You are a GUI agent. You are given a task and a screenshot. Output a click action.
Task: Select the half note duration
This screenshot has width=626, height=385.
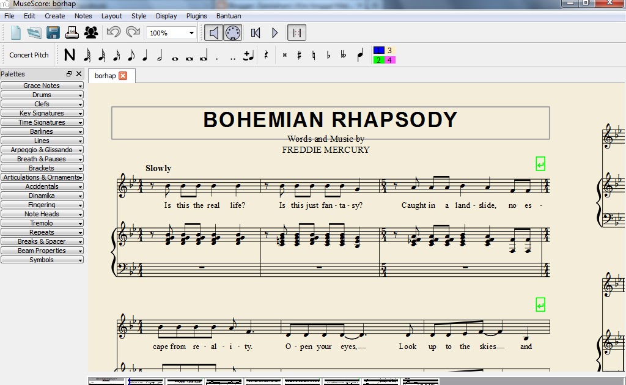(160, 55)
